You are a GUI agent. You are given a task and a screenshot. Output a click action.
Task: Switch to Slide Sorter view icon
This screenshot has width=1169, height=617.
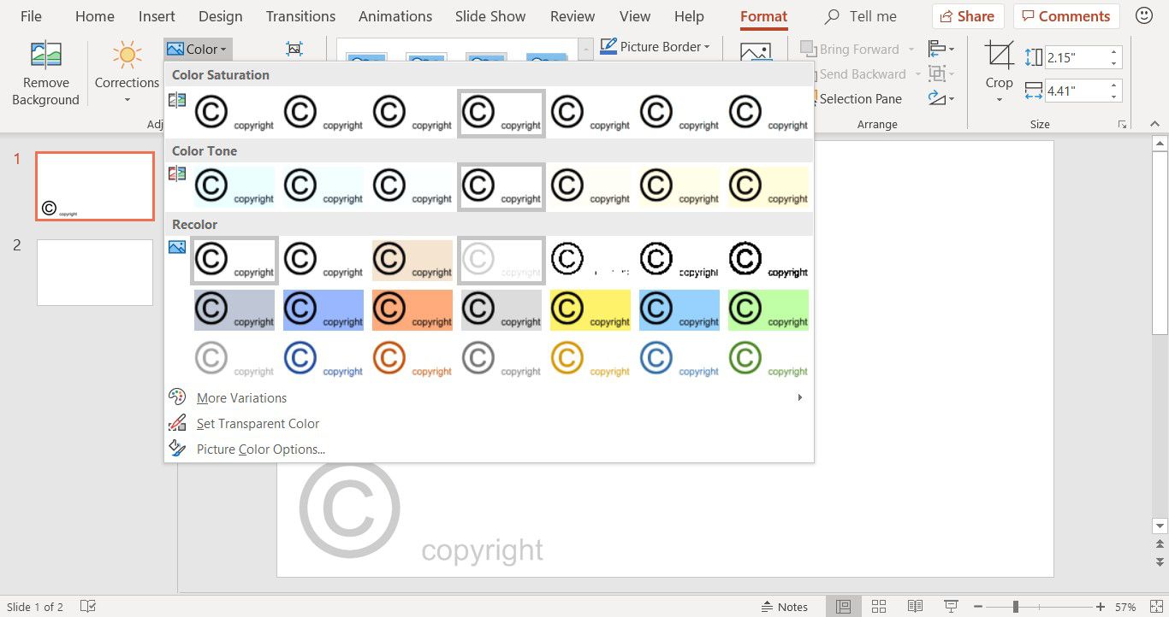coord(879,607)
